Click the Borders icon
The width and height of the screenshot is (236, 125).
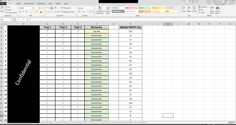tap(31, 12)
